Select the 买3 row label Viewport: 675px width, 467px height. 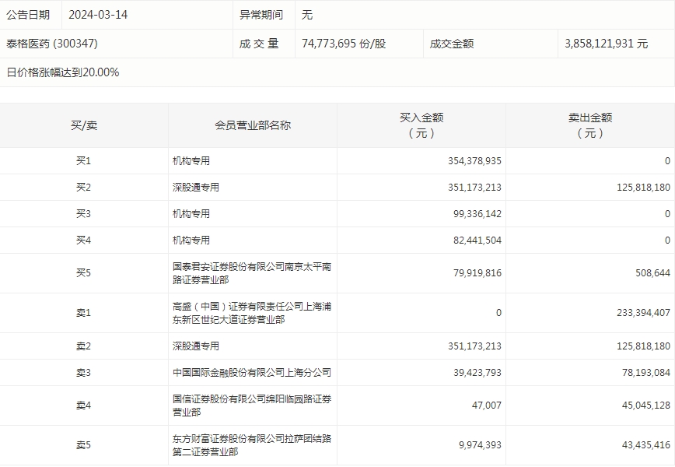[x=83, y=214]
